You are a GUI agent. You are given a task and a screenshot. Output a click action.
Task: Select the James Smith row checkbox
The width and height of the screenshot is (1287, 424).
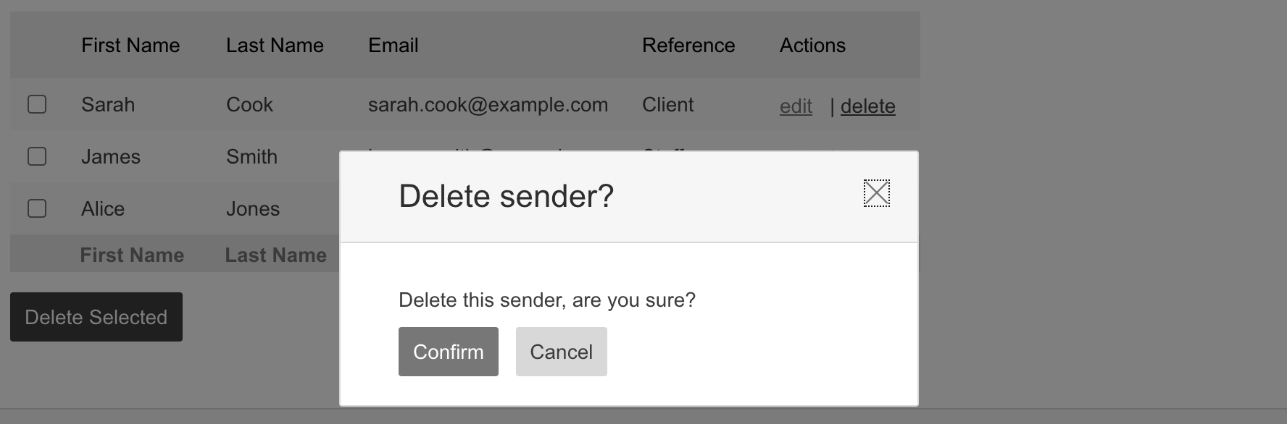pos(37,156)
